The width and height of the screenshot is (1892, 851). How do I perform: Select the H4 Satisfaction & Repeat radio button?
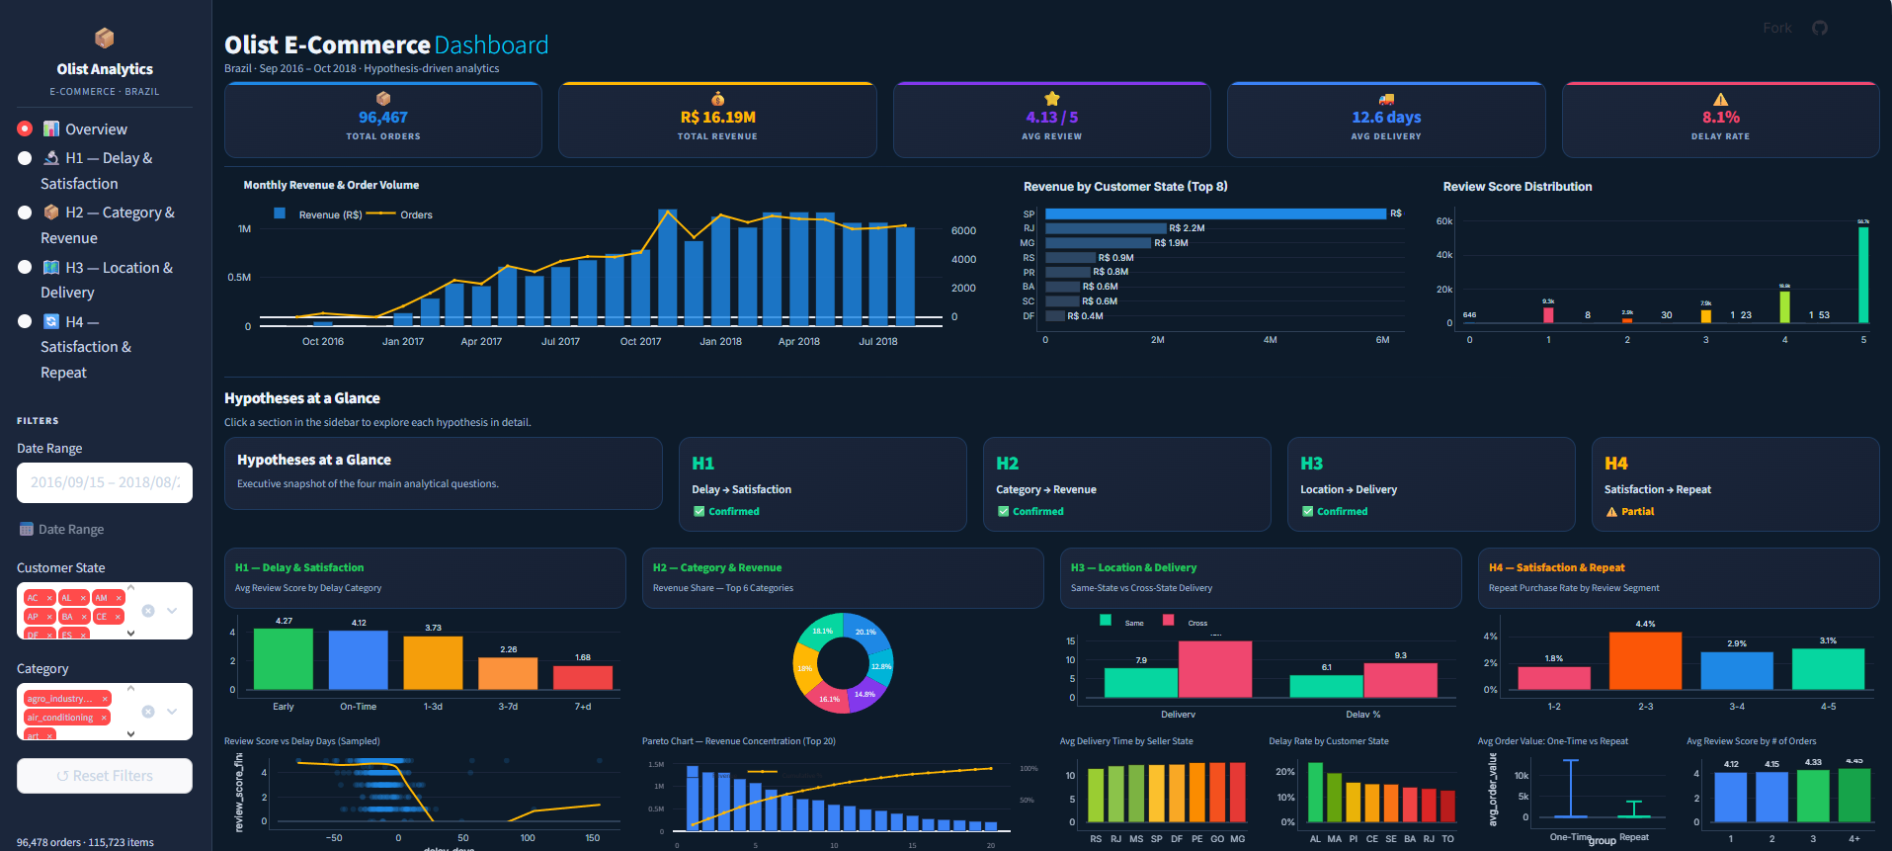(x=25, y=321)
